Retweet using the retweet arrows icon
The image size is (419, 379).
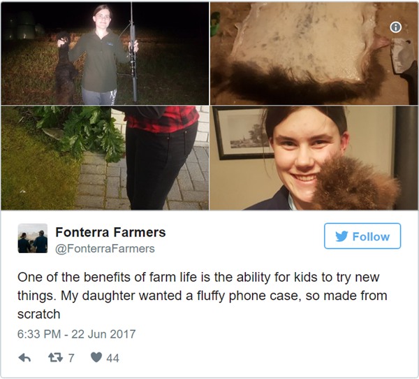55,357
